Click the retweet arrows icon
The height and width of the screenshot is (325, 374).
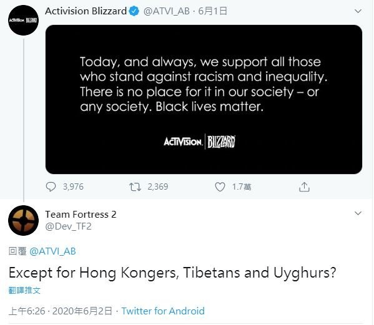tap(135, 187)
